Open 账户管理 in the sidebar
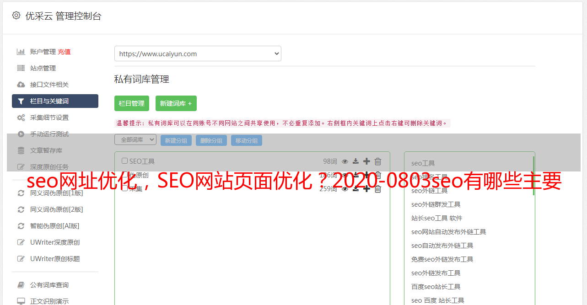Viewport: 587px width, 305px height. tap(43, 52)
